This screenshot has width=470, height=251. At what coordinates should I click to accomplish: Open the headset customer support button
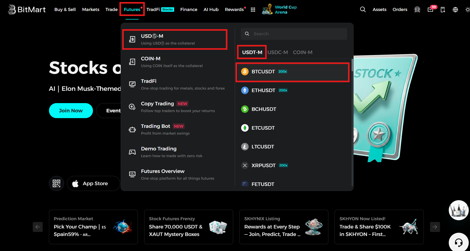click(x=459, y=242)
